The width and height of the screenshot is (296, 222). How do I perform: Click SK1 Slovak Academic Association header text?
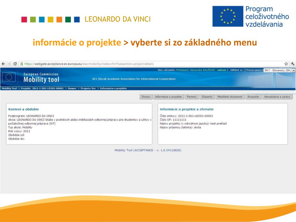tap(134, 79)
